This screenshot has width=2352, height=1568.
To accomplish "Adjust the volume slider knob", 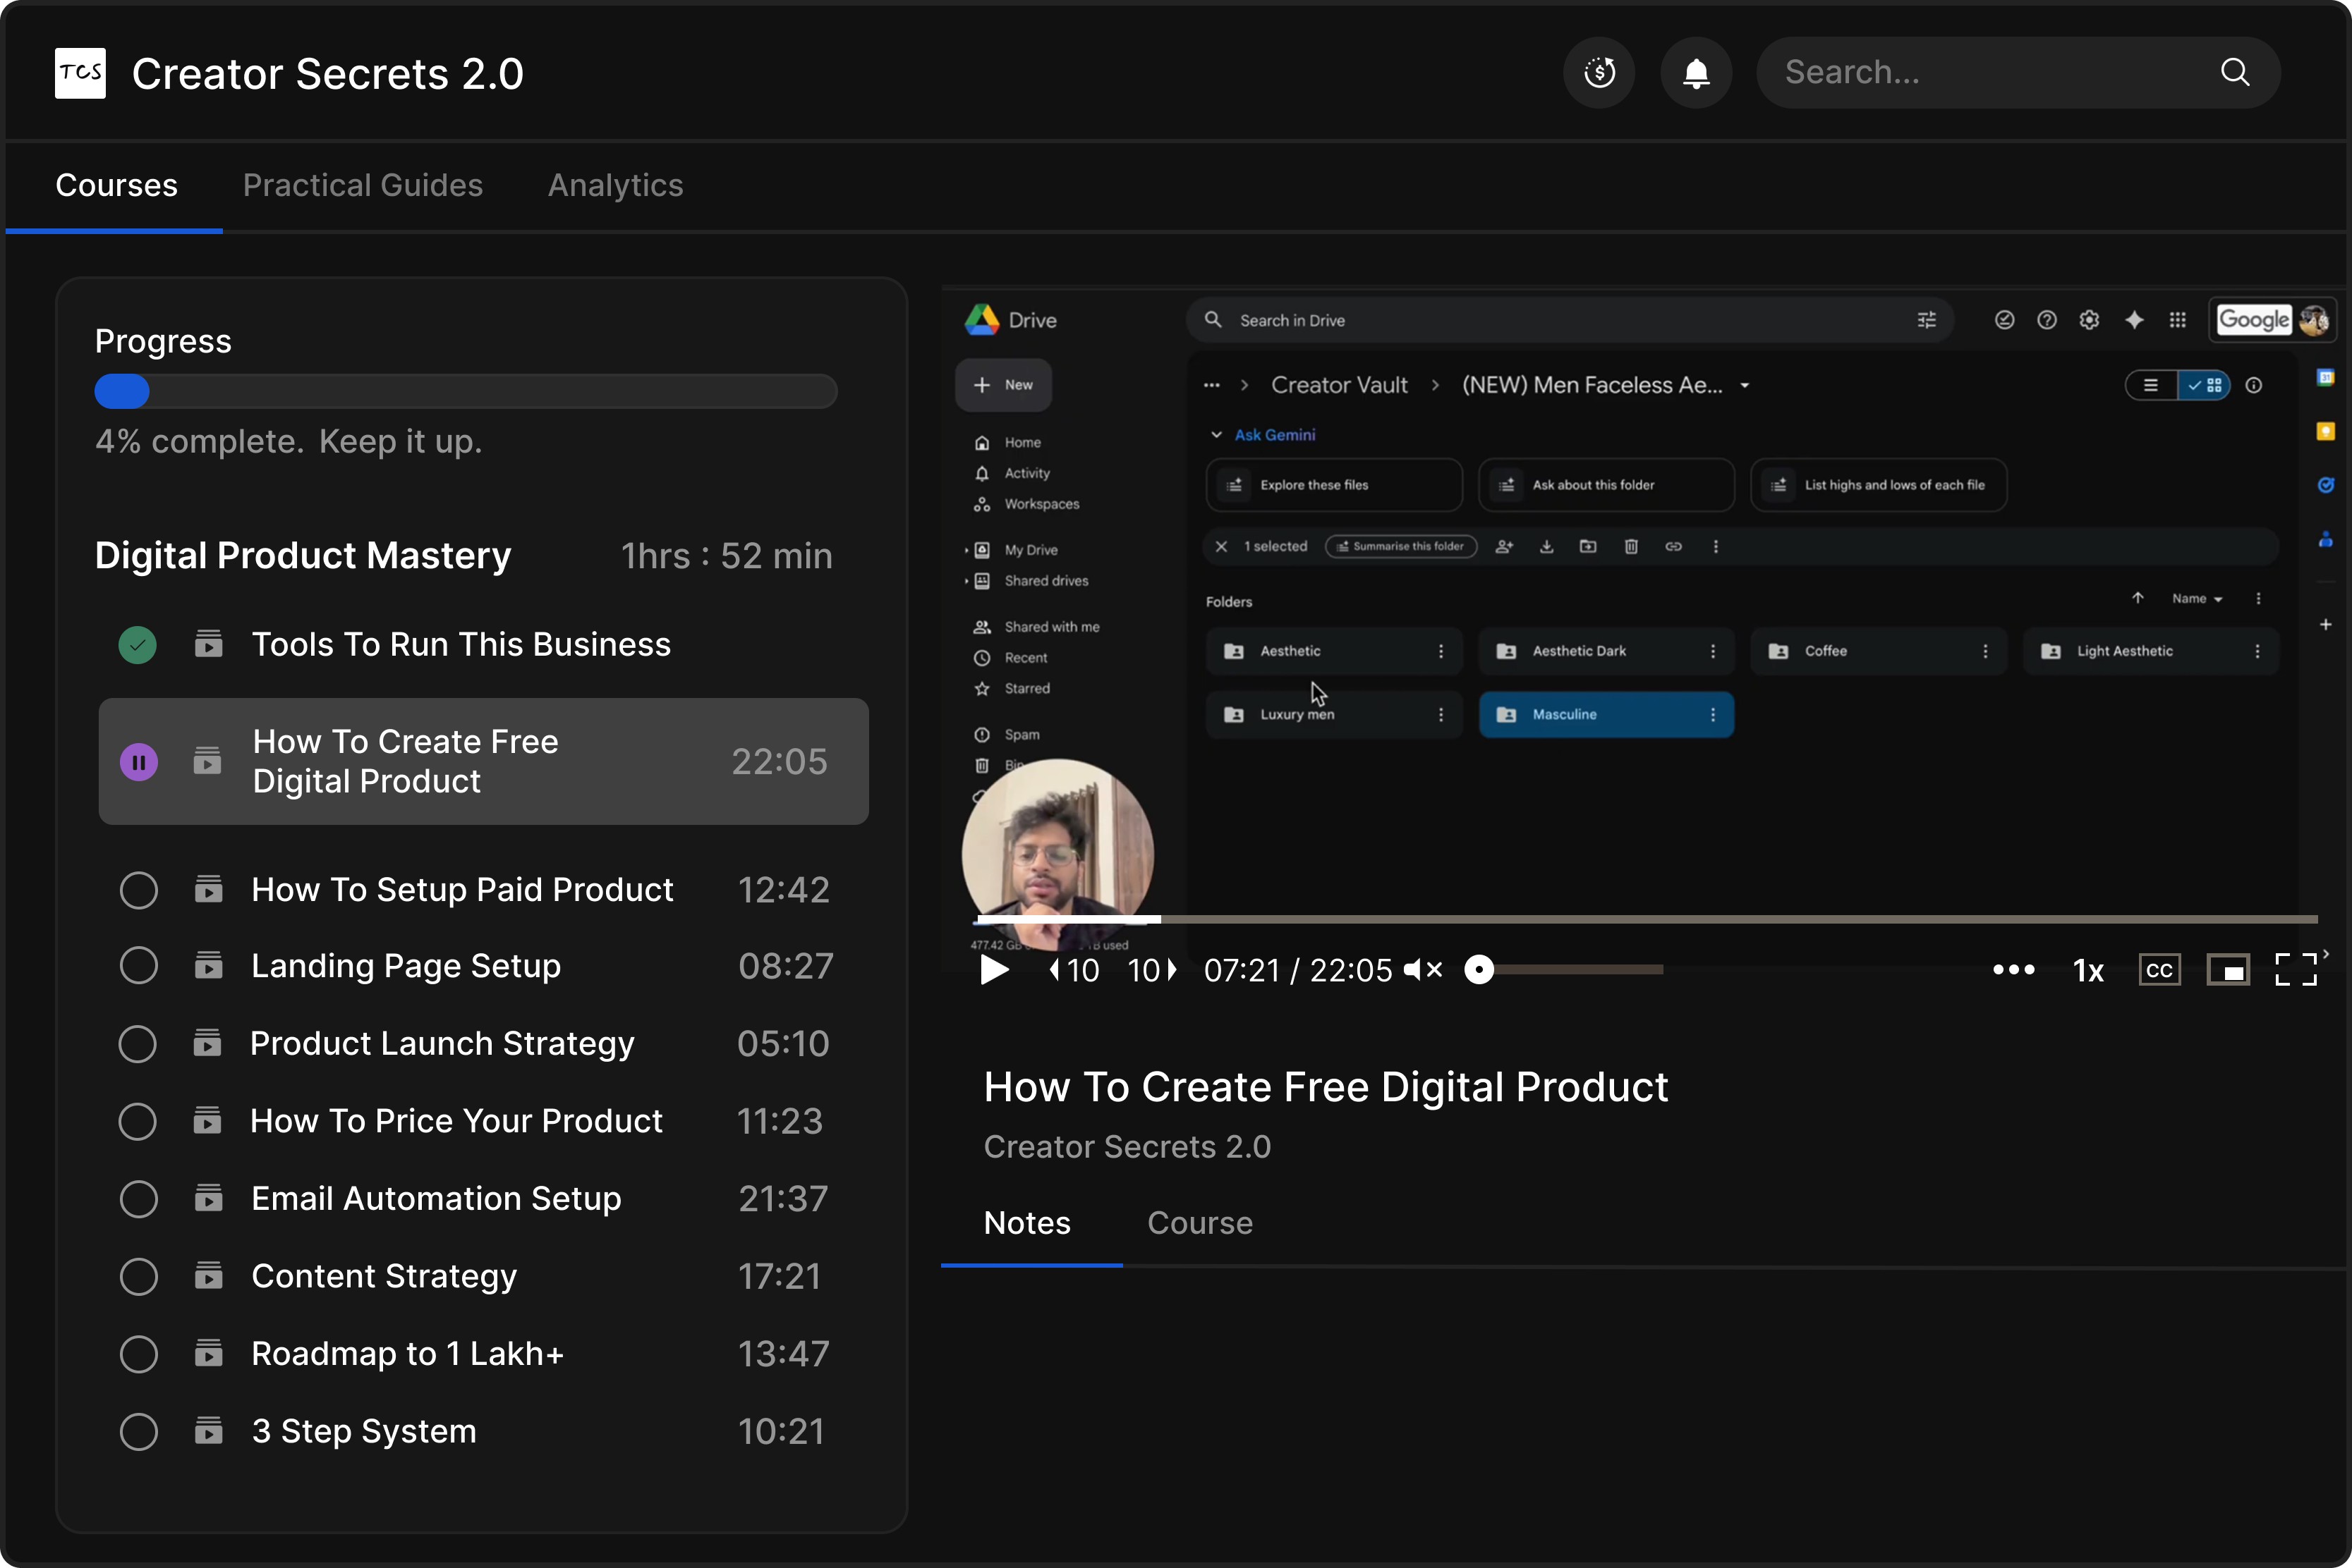I will point(1479,970).
